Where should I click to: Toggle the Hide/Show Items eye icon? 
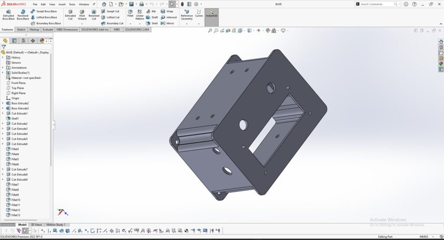[258, 31]
